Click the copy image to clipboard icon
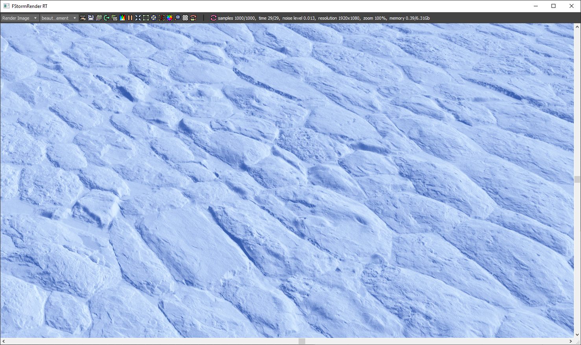Screen dimensions: 581x345 (114, 18)
